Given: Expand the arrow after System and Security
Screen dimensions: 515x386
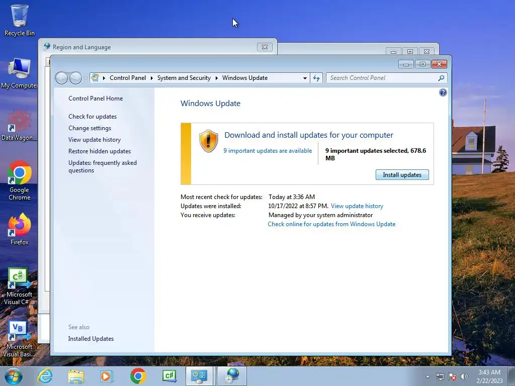Looking at the screenshot, I should click(217, 78).
